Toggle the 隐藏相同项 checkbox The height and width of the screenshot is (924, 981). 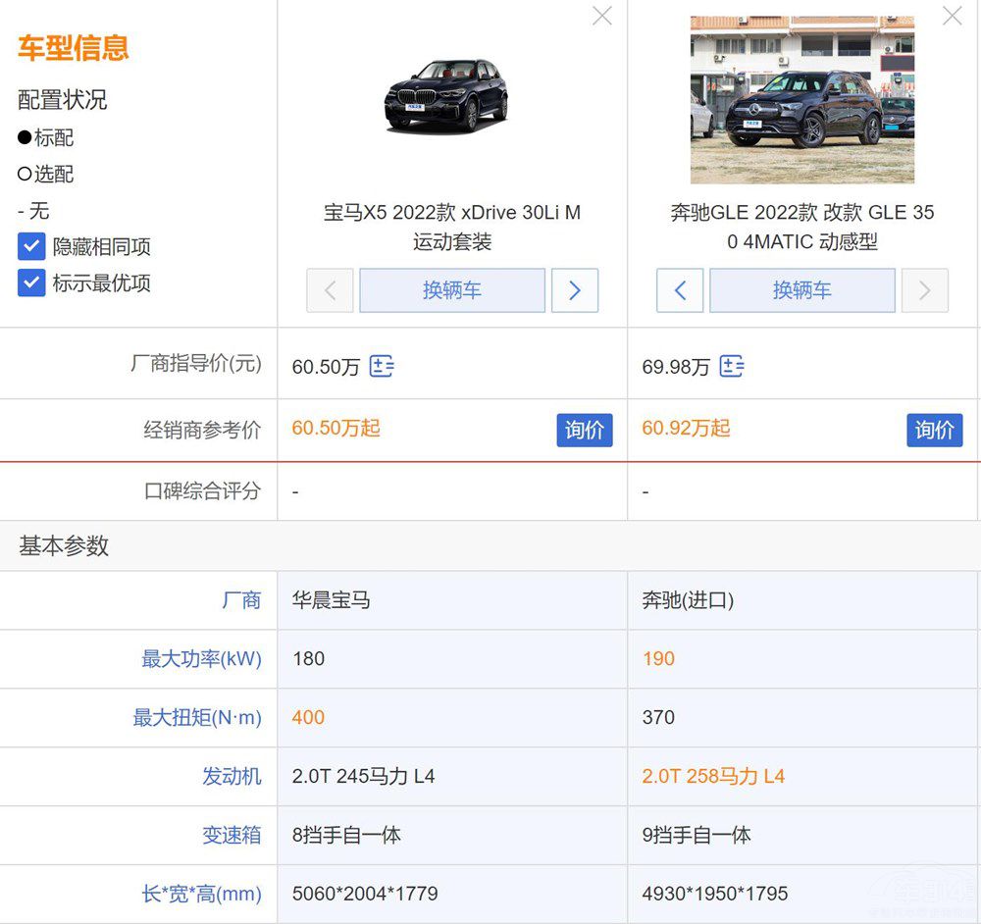pos(31,246)
